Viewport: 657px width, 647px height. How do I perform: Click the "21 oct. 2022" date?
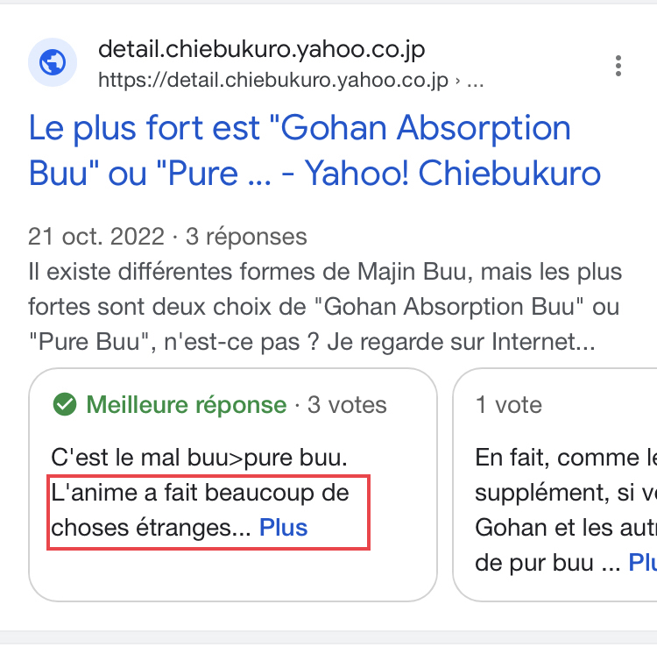(95, 237)
